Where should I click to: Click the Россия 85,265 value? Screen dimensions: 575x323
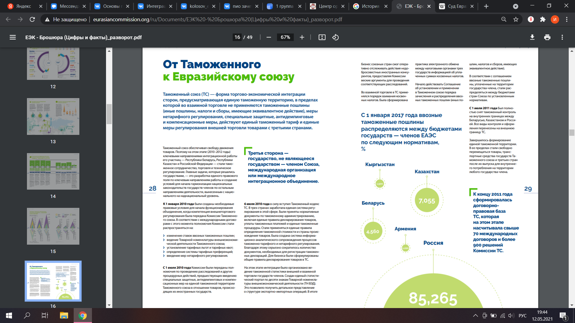pos(433,298)
